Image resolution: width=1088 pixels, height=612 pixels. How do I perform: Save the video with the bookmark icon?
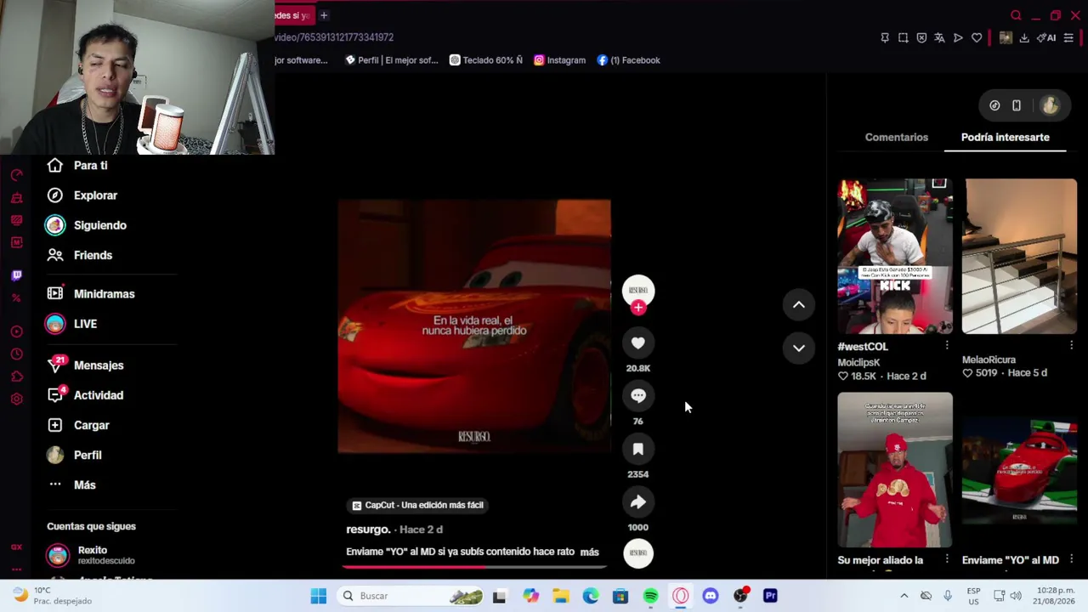coord(638,449)
